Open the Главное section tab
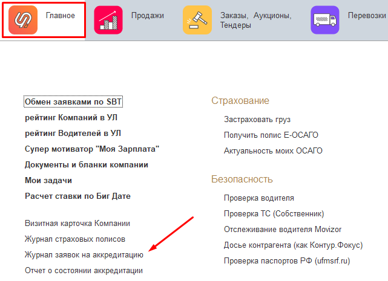Image resolution: width=388 pixels, height=281 pixels. [x=44, y=20]
